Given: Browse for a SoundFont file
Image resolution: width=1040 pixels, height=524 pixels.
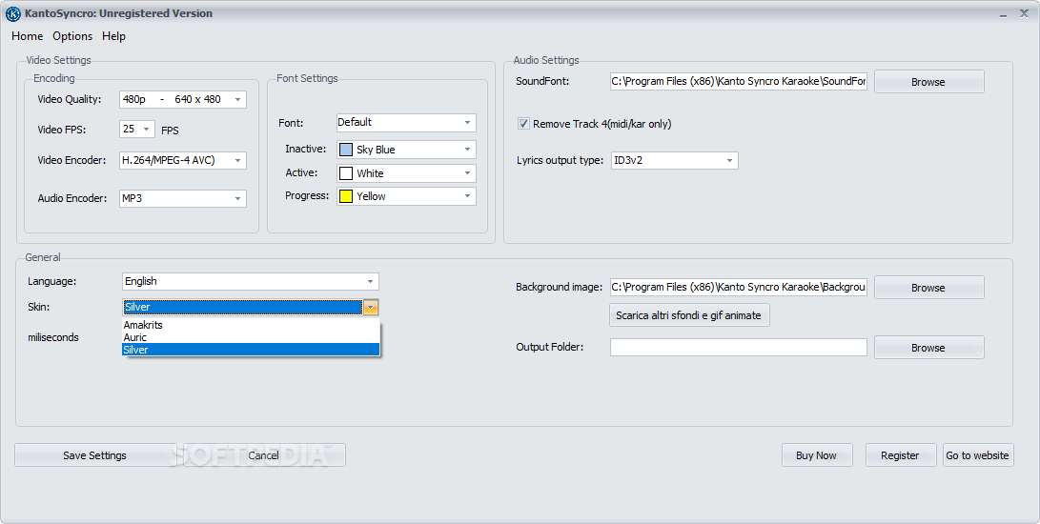Looking at the screenshot, I should tap(928, 82).
